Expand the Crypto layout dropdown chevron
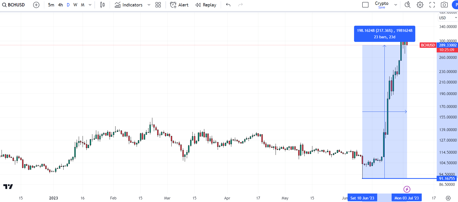This screenshot has height=202, width=458. point(396,5)
